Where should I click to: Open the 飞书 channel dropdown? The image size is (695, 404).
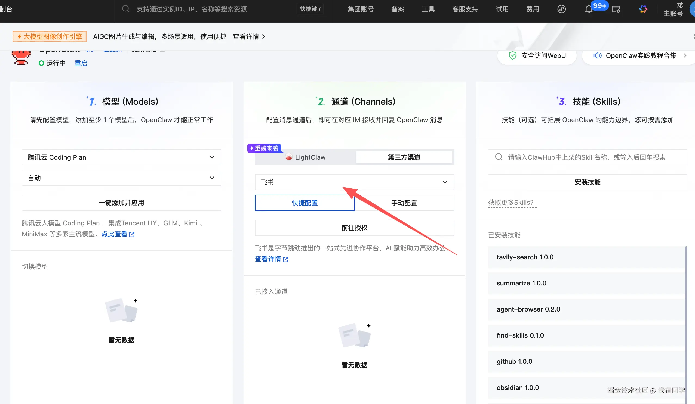tap(354, 182)
